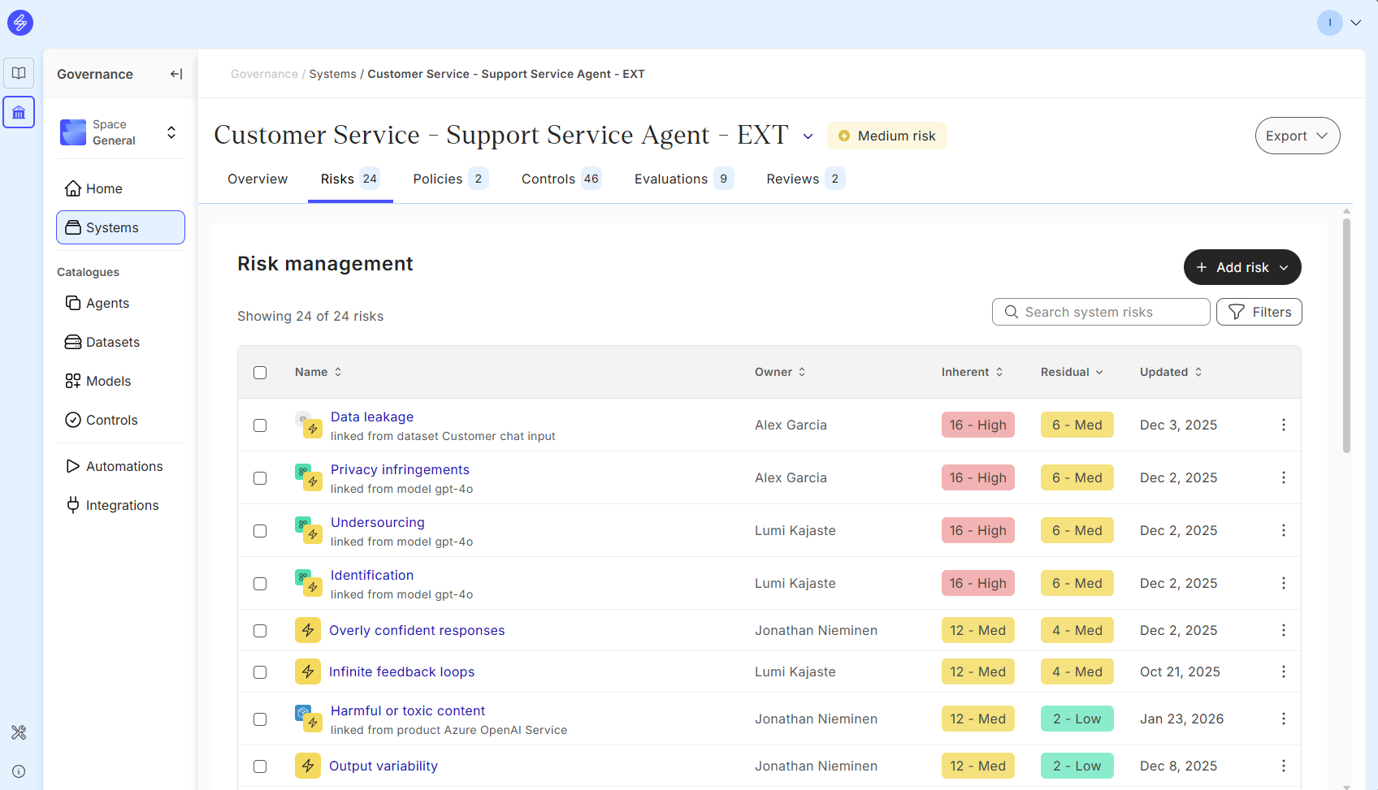Click the lightning icon beside Overly confident responses
This screenshot has width=1378, height=790.
[x=308, y=630]
